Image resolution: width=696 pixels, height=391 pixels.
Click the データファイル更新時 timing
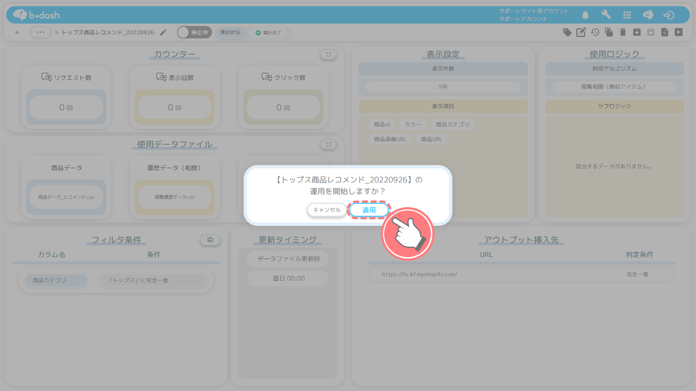(x=288, y=259)
